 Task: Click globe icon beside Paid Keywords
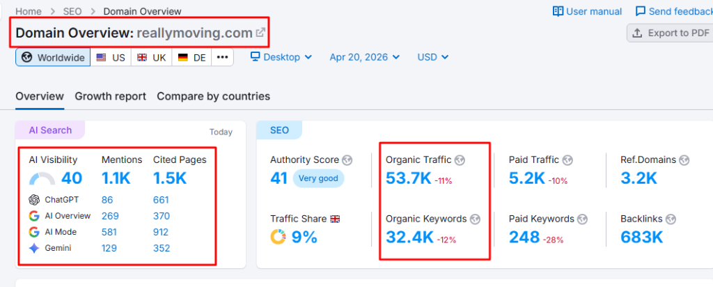pos(583,219)
